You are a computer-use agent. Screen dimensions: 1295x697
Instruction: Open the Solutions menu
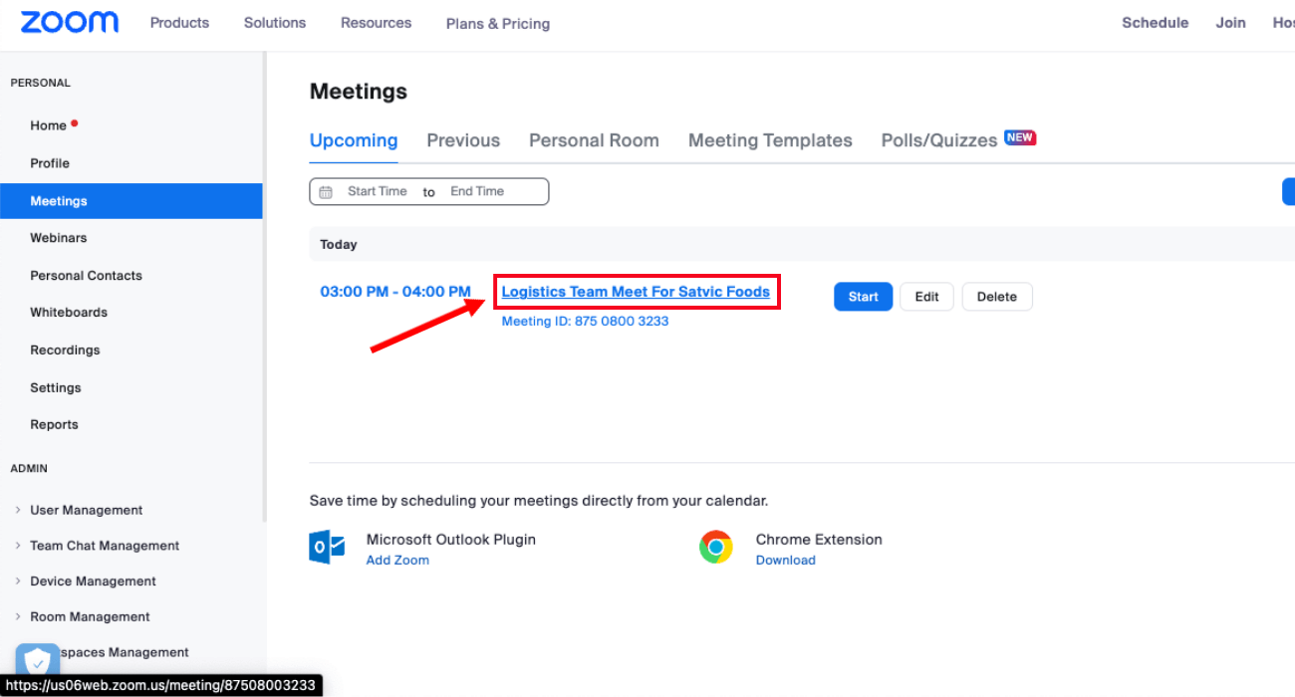click(275, 22)
